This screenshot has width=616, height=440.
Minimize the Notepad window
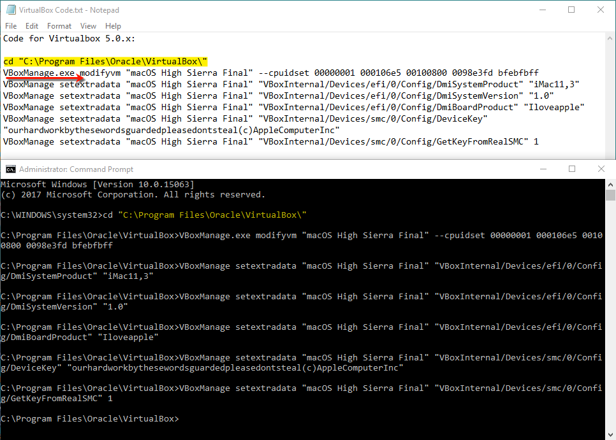(x=543, y=10)
